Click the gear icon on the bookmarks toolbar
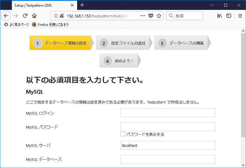 click(x=6, y=25)
